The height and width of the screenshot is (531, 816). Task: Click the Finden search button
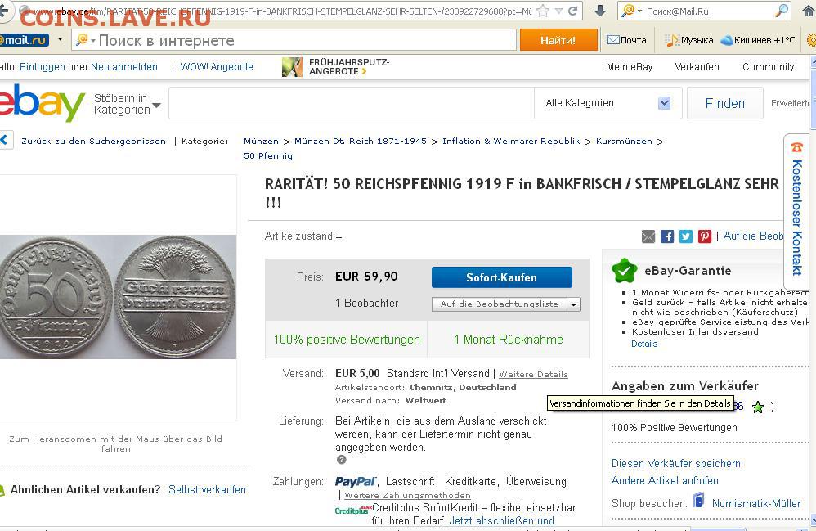coord(725,103)
